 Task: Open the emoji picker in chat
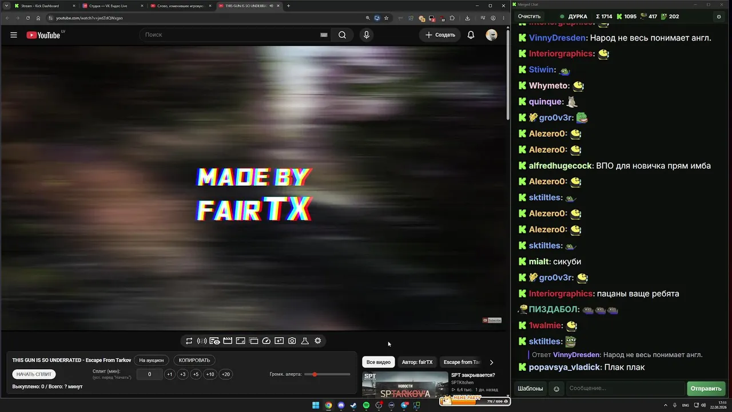point(556,389)
